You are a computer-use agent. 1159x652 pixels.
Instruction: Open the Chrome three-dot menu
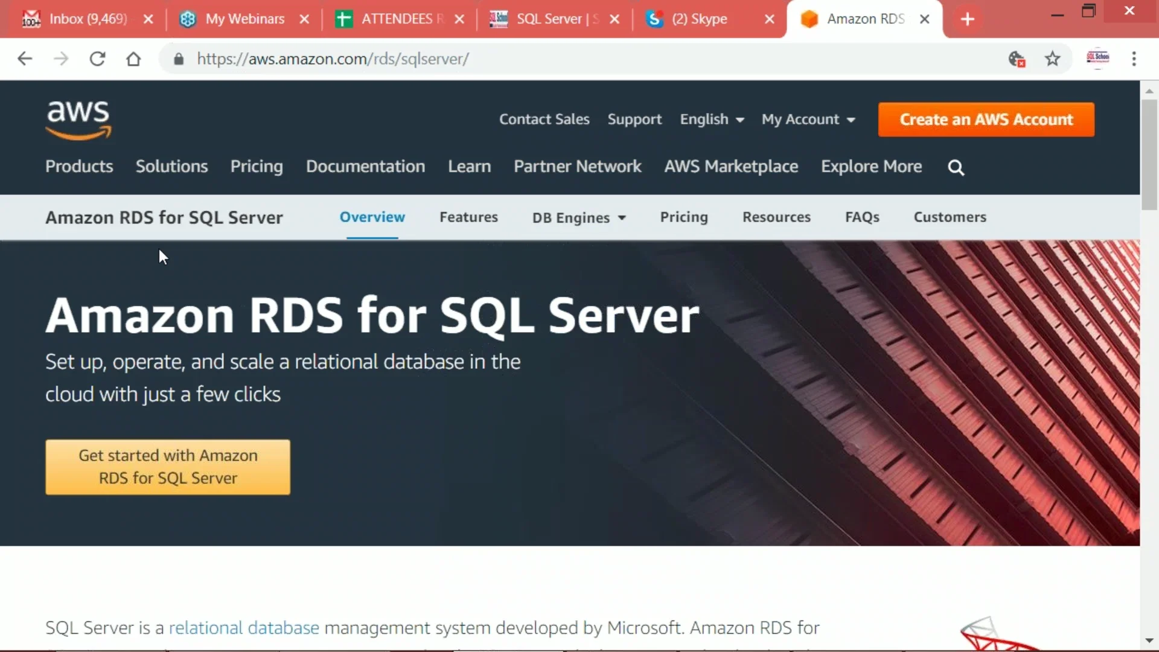[1134, 59]
